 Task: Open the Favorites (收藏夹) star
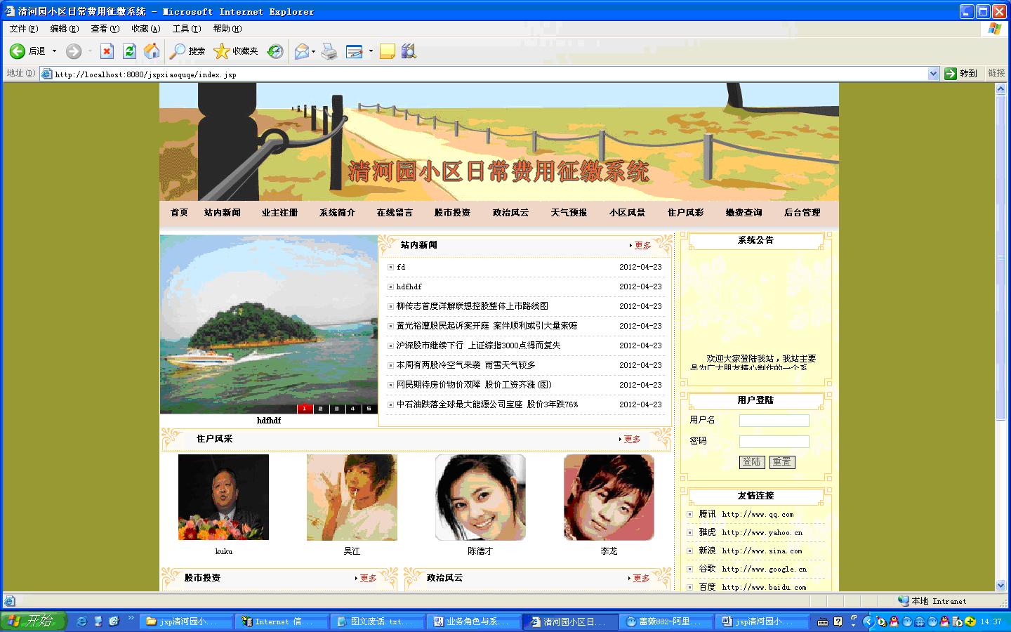(x=222, y=51)
